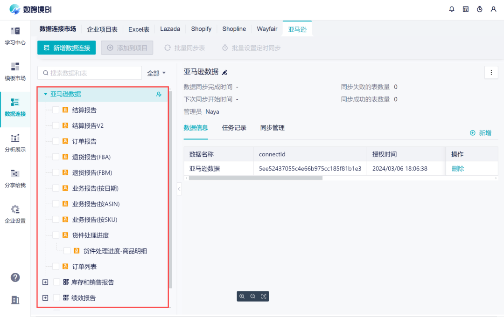Click the 新增数据连接 button
Screen dimensions: 504x317
pyautogui.click(x=67, y=48)
